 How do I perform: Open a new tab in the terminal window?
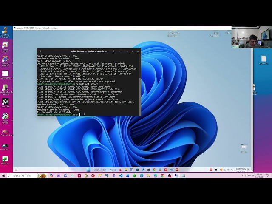[40, 51]
